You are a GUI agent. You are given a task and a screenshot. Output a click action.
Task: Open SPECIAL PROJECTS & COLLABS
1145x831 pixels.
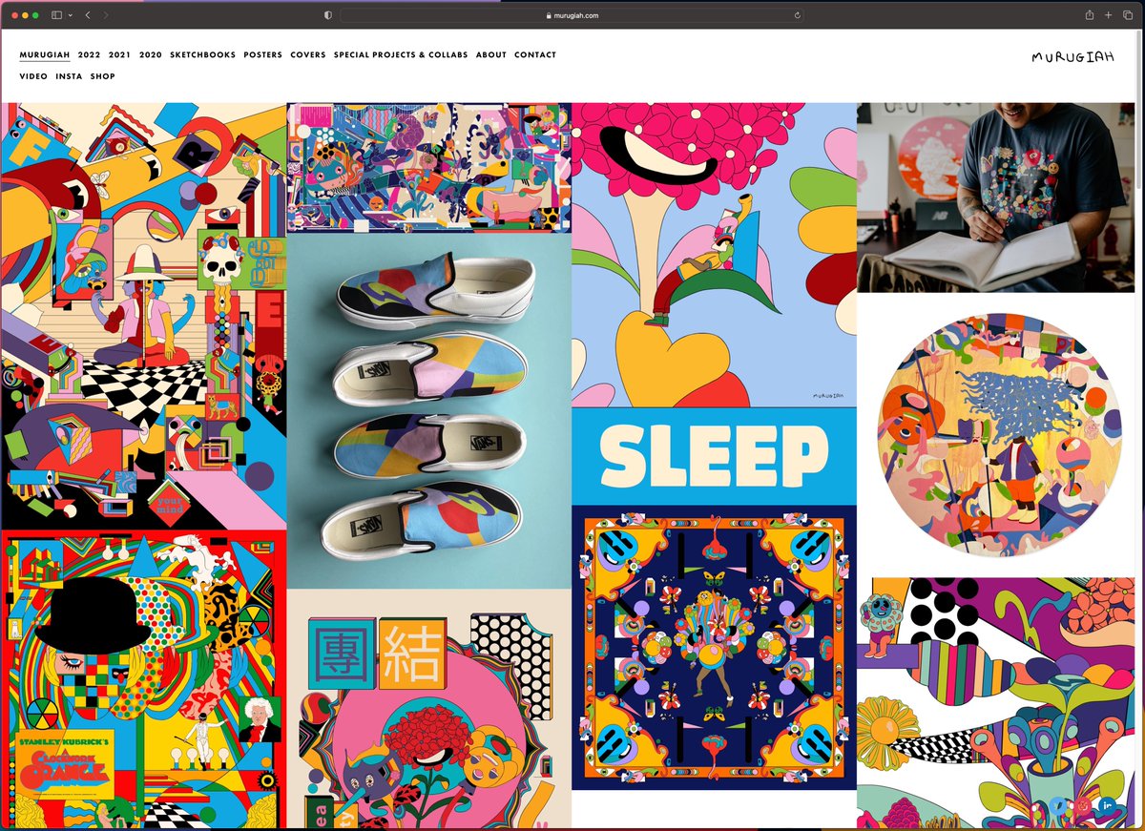click(x=401, y=54)
